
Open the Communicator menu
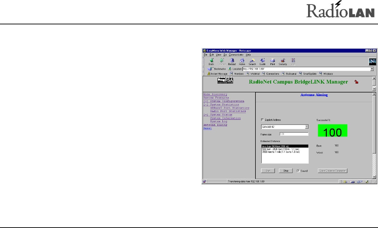236,55
